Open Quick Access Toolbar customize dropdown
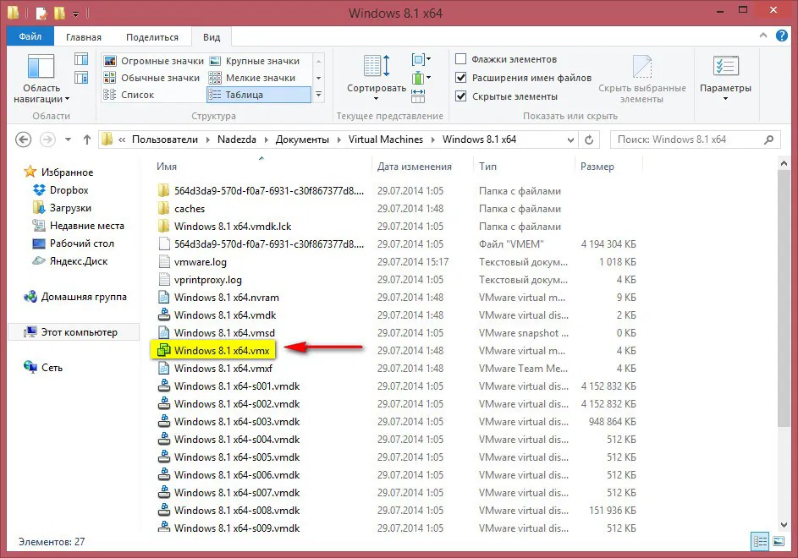798x558 pixels. point(75,14)
